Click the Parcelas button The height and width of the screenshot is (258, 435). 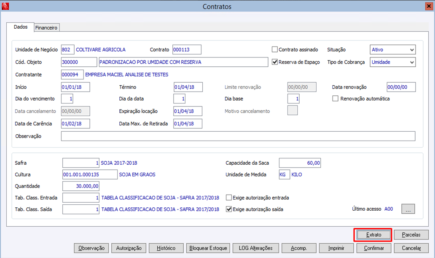point(411,235)
